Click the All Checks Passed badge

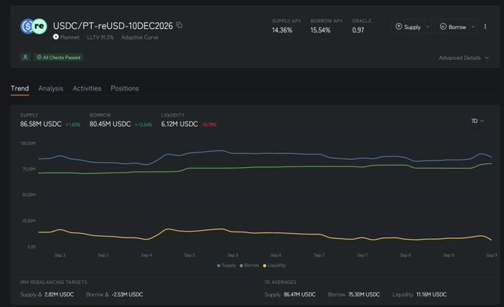[59, 57]
